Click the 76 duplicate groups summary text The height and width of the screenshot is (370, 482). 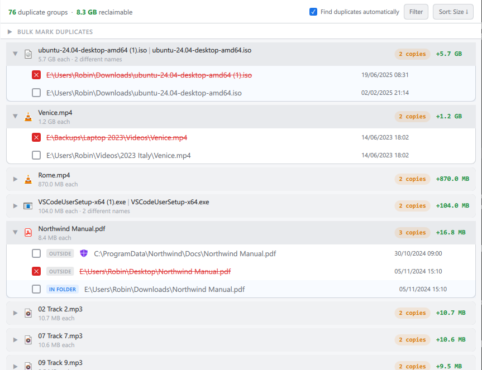[x=38, y=12]
